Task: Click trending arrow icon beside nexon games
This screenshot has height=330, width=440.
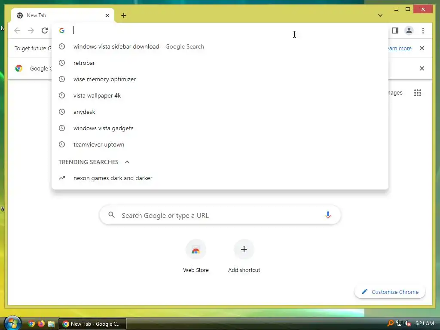Action: [x=62, y=178]
